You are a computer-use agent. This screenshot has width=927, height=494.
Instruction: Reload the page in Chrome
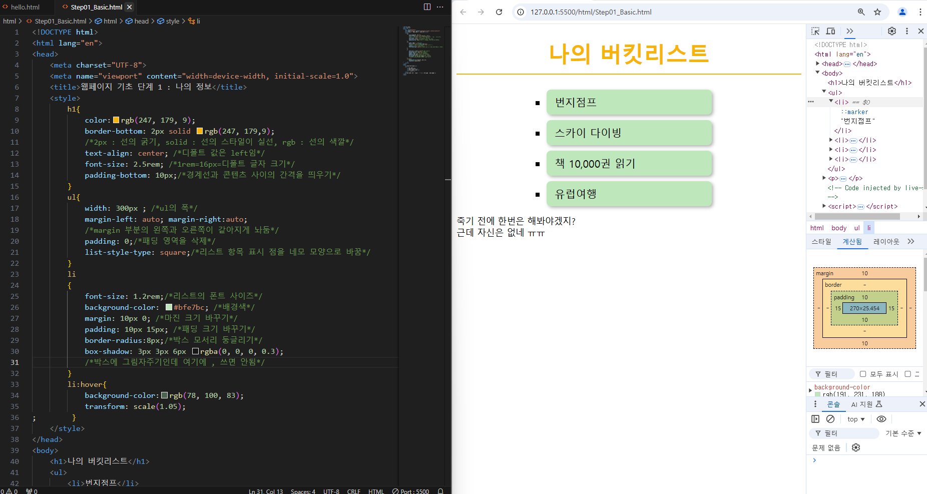click(x=499, y=12)
